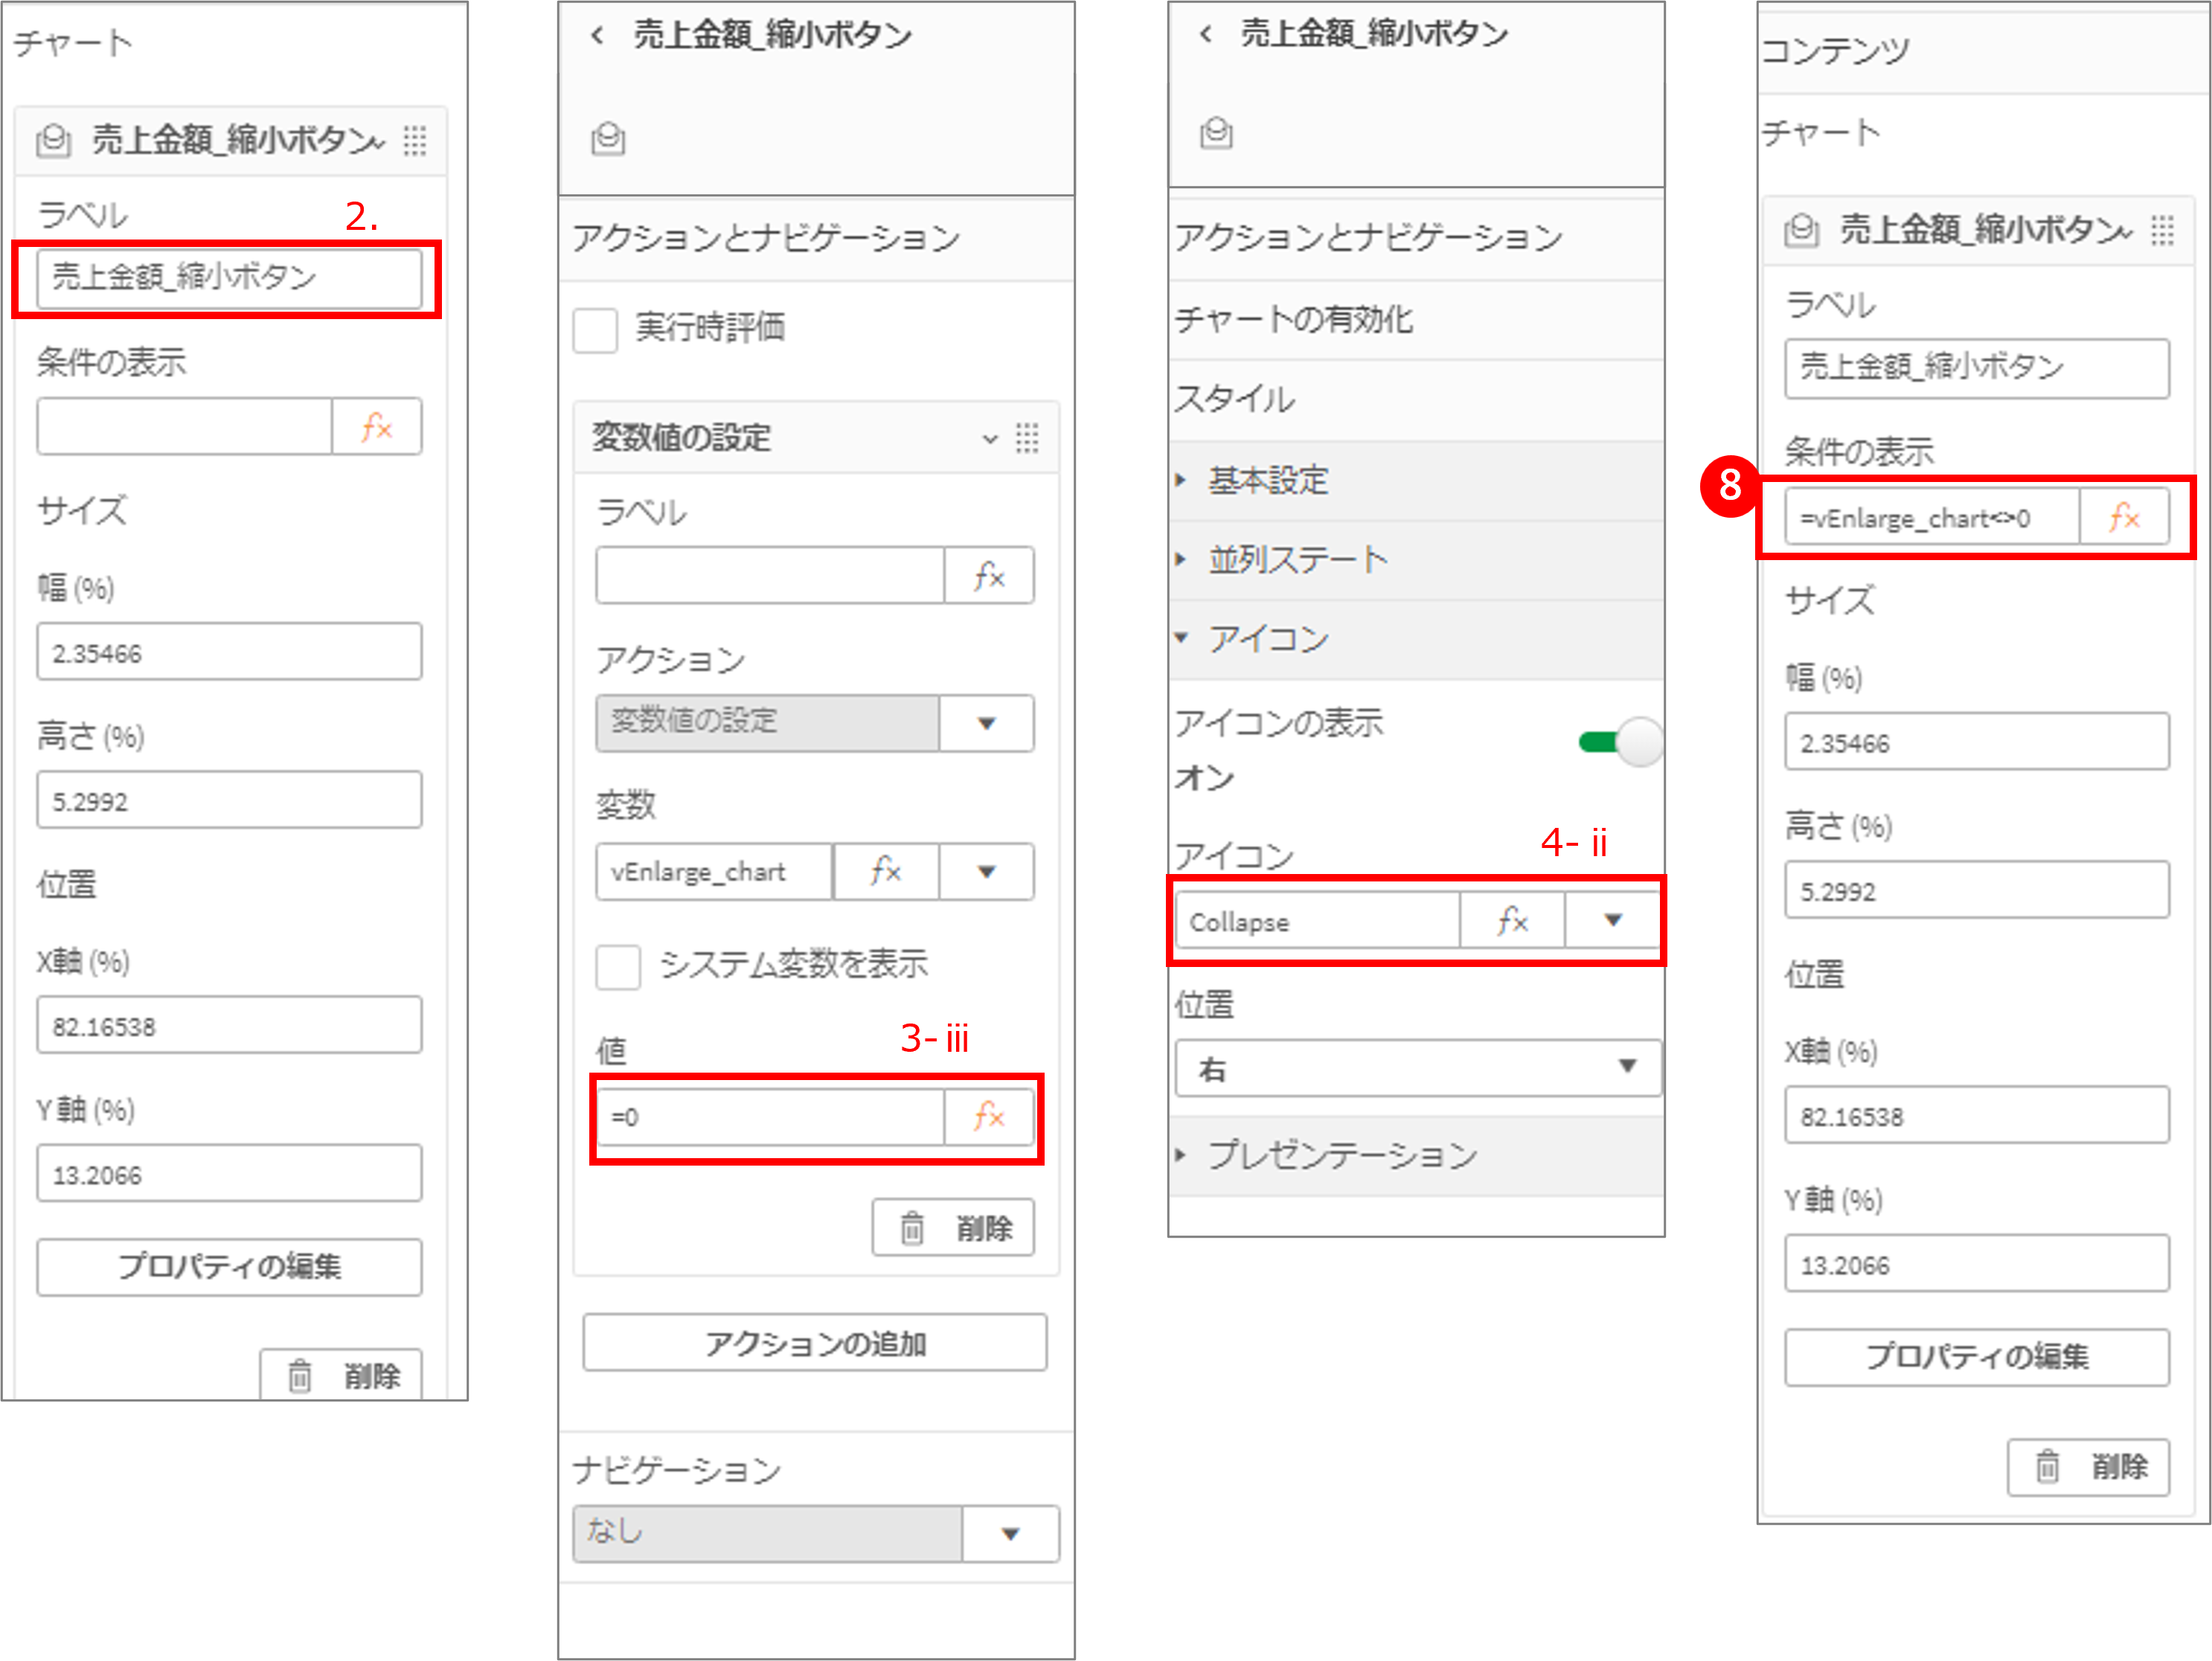Viewport: 2212px width, 1661px height.
Task: Delete the 変数値の設定 action with 削除
Action: tap(953, 1227)
